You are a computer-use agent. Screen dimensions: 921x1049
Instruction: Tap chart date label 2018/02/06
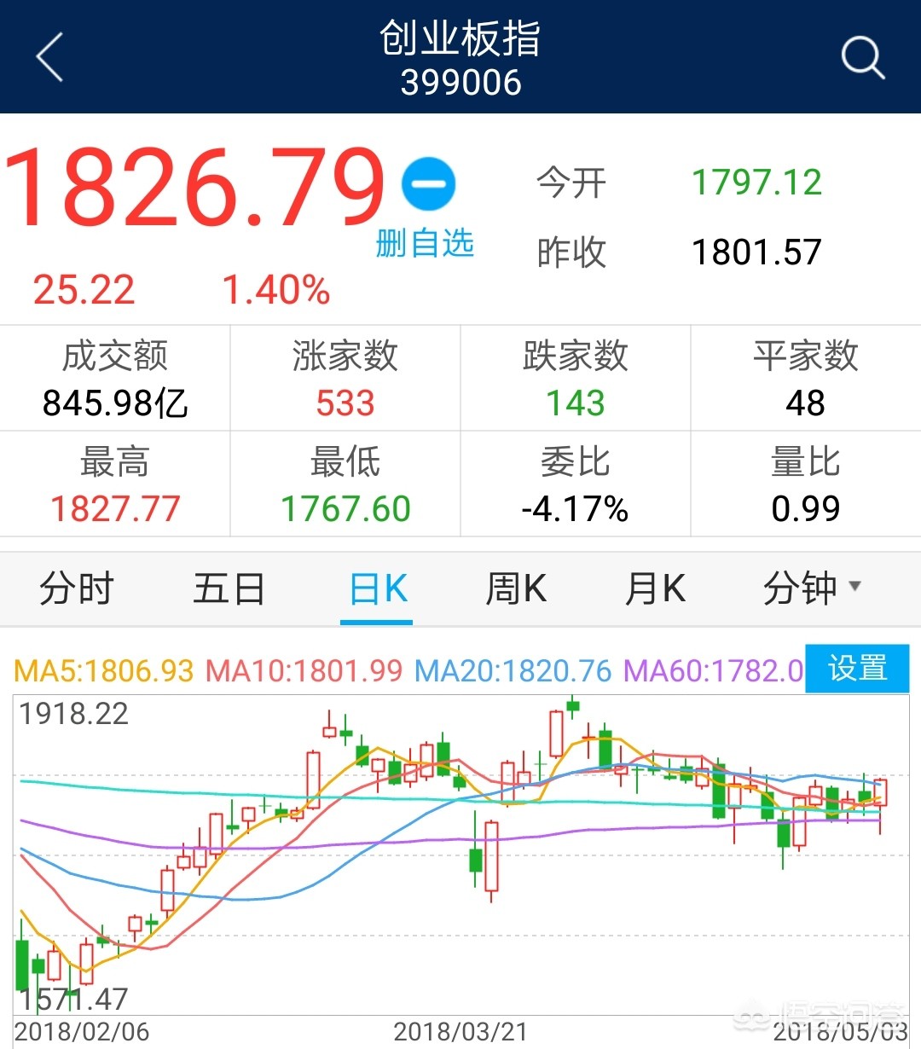(82, 1031)
